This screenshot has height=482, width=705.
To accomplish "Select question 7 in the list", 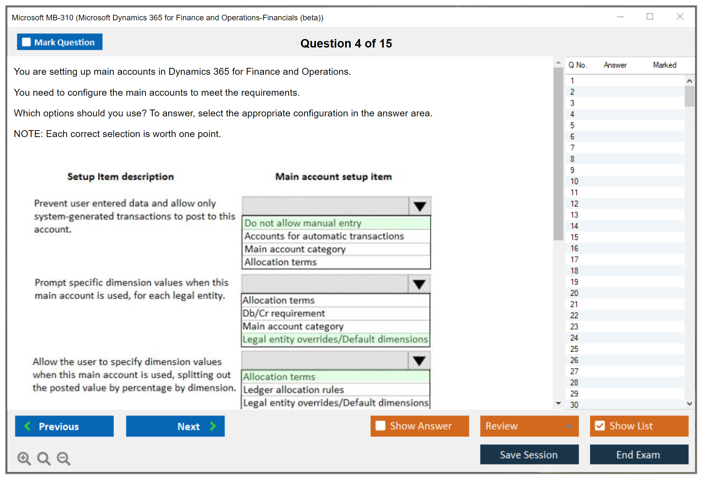I will [x=625, y=148].
